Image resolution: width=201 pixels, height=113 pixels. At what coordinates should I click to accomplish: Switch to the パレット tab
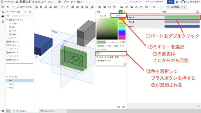coord(103,16)
